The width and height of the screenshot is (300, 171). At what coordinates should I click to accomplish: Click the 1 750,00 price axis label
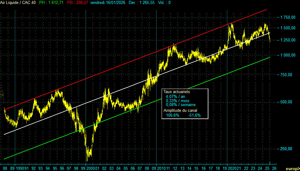pyautogui.click(x=288, y=18)
